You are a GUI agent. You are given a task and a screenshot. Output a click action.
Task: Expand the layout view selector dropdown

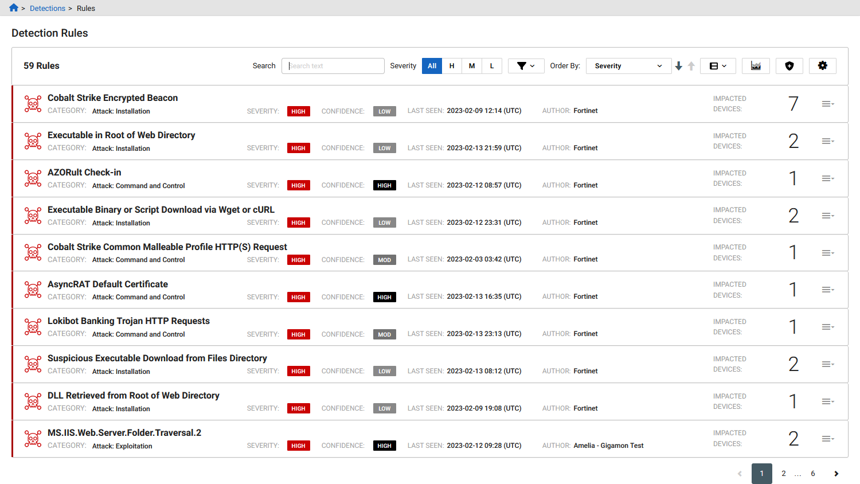pyautogui.click(x=718, y=65)
